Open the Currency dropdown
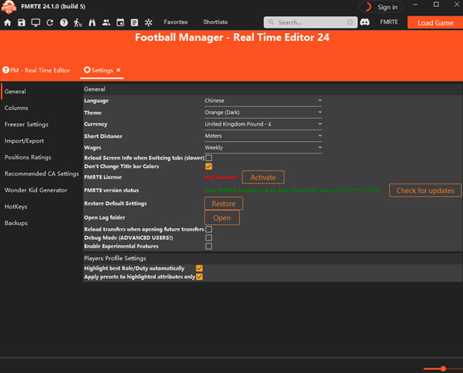463x373 pixels. (262, 124)
